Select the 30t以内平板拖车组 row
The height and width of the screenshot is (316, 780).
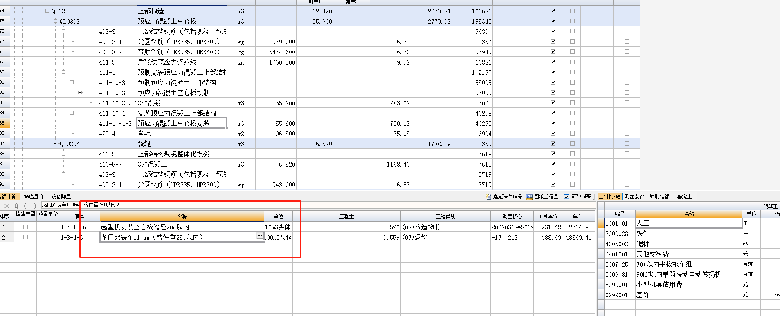coord(689,264)
